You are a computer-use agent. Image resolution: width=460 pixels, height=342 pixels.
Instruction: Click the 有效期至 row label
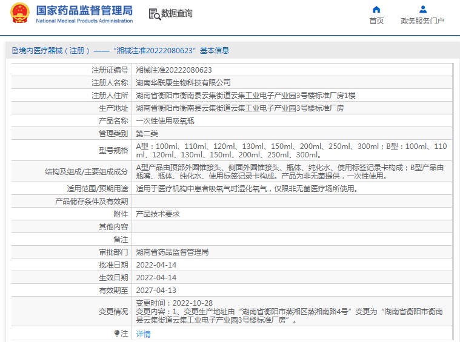pyautogui.click(x=113, y=290)
